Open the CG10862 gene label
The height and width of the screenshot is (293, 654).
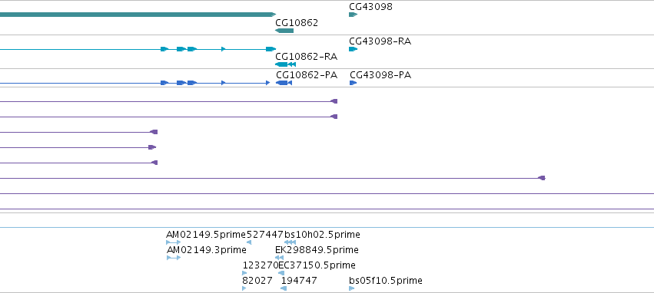click(297, 23)
